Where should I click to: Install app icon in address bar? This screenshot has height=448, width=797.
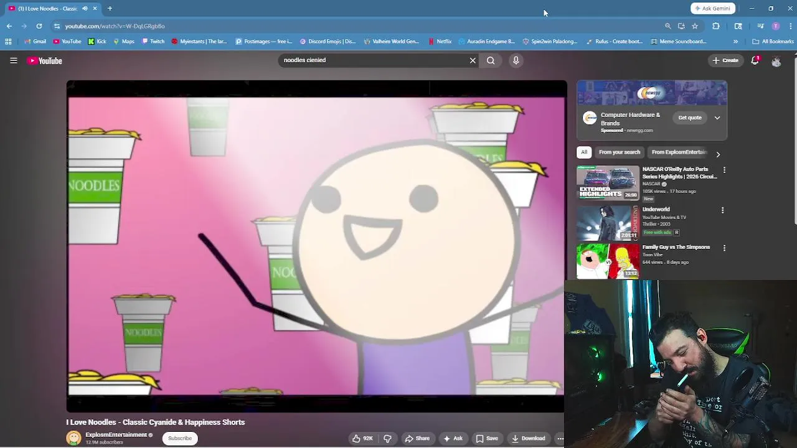[681, 26]
